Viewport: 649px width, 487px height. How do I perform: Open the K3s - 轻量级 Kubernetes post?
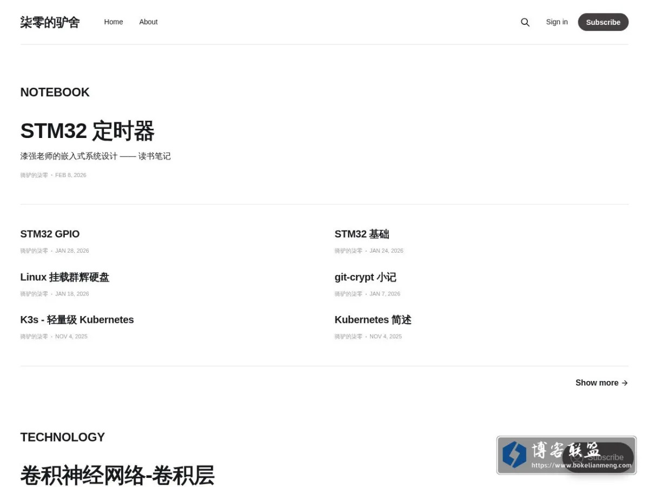click(x=77, y=320)
